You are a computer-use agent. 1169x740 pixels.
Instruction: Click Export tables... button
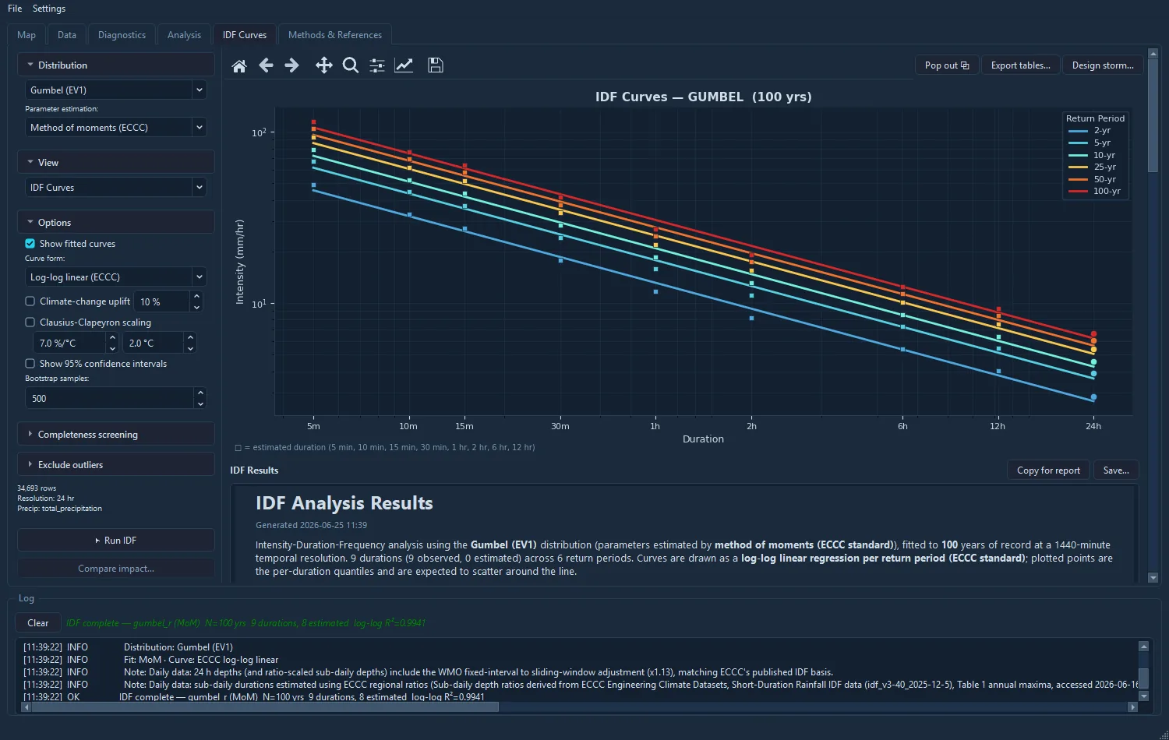[1021, 65]
